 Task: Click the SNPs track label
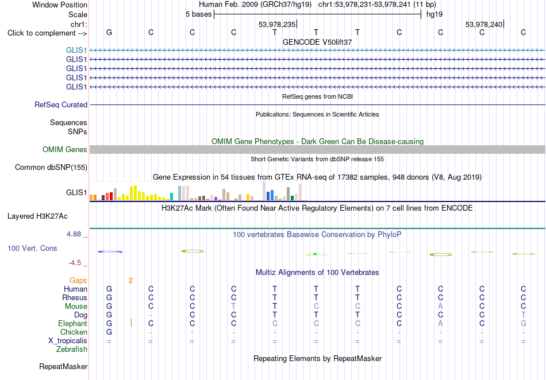[78, 132]
